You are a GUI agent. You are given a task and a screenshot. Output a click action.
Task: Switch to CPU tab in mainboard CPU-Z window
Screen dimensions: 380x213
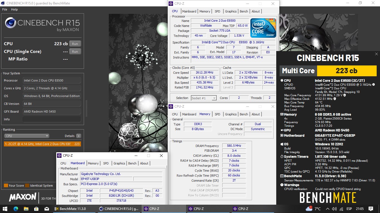coord(63,163)
